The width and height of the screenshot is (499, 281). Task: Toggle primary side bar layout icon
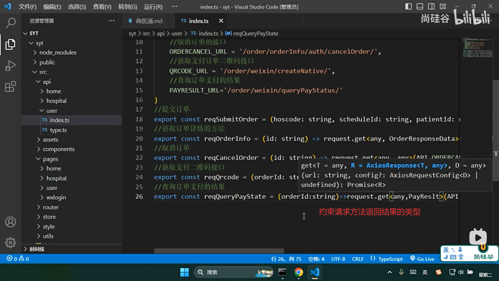(408, 7)
